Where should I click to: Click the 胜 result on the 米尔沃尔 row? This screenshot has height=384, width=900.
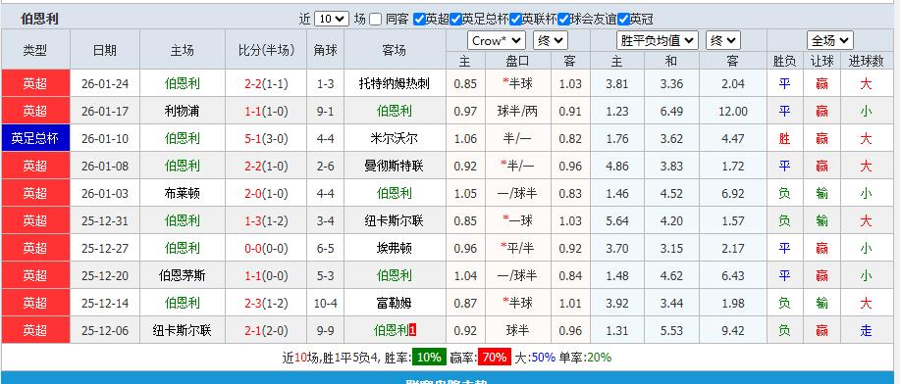pyautogui.click(x=784, y=139)
